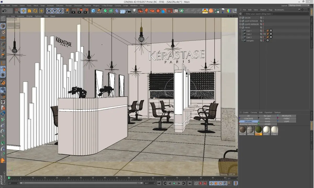This screenshot has height=188, width=314.
Task: Open the Spline Pen tool
Action: [x=99, y=11]
